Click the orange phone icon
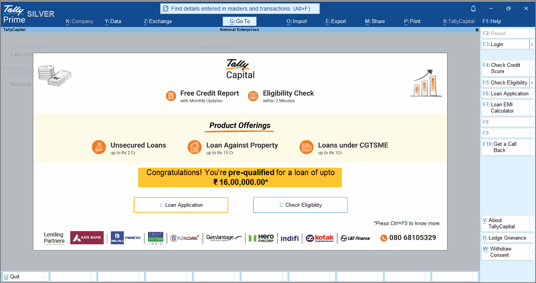536x283 pixels. [384, 238]
